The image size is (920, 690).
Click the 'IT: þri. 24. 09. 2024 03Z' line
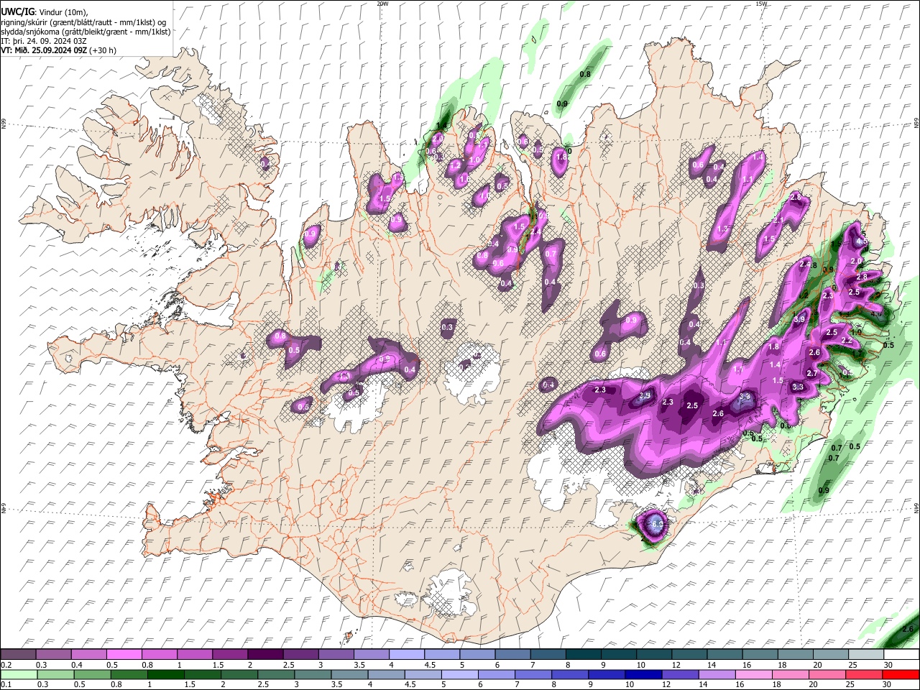pyautogui.click(x=44, y=41)
